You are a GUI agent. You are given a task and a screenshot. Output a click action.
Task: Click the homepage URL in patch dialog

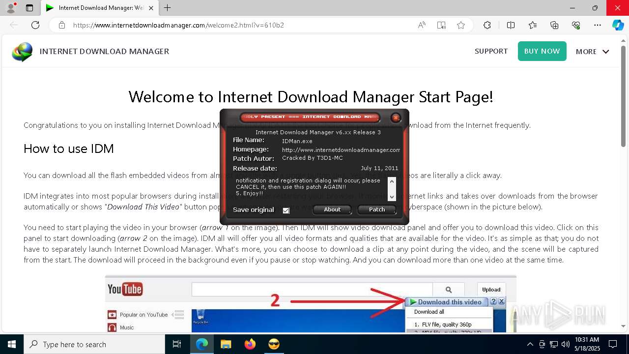pyautogui.click(x=341, y=150)
